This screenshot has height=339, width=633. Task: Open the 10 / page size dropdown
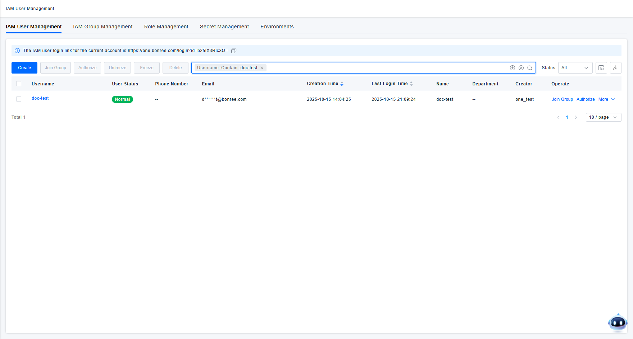(603, 117)
